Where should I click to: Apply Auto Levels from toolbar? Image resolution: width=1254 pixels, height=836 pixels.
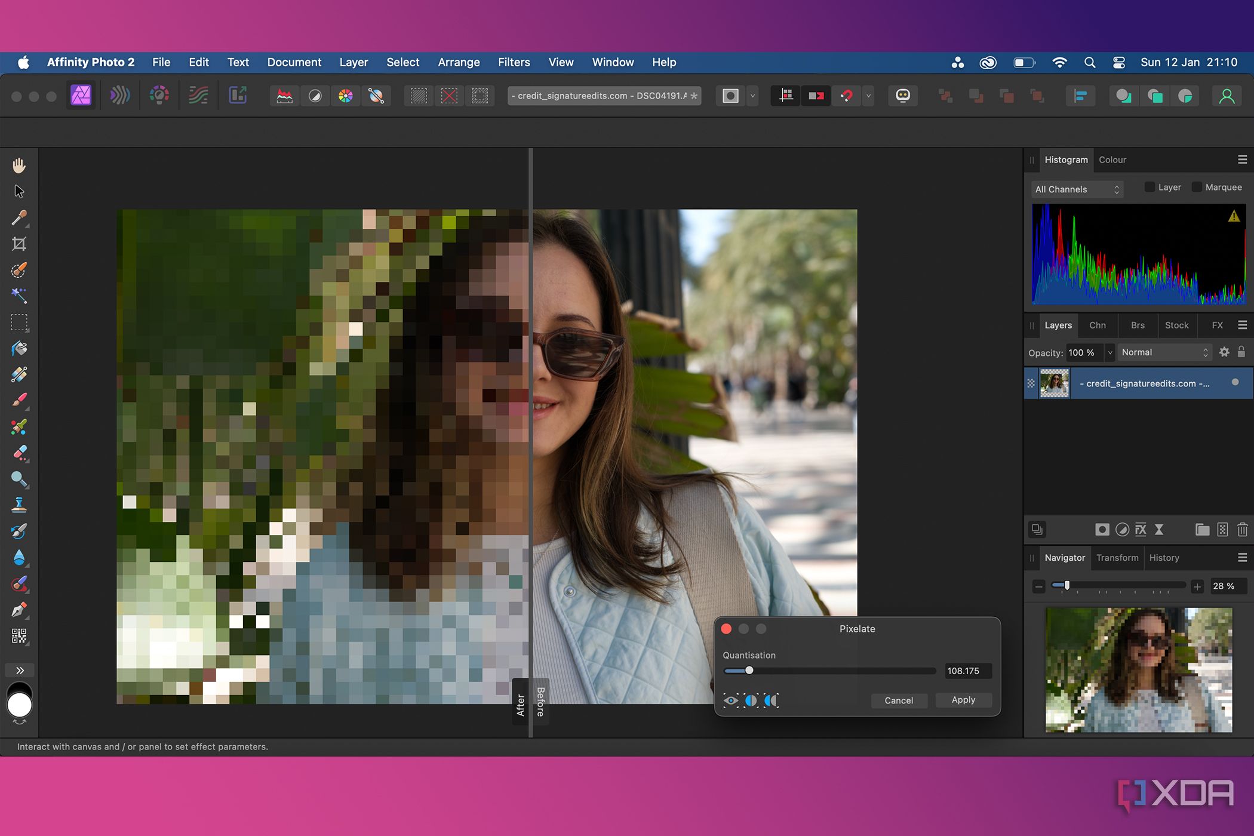[x=285, y=96]
